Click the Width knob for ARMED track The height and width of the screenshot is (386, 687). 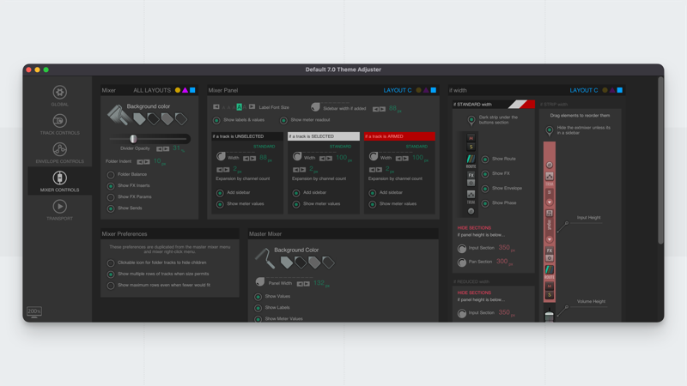tap(374, 156)
